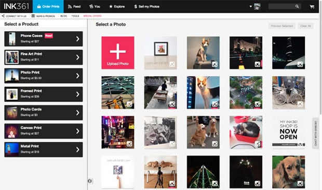
Task: Click the search magnifier icon
Action: pyautogui.click(x=297, y=6)
